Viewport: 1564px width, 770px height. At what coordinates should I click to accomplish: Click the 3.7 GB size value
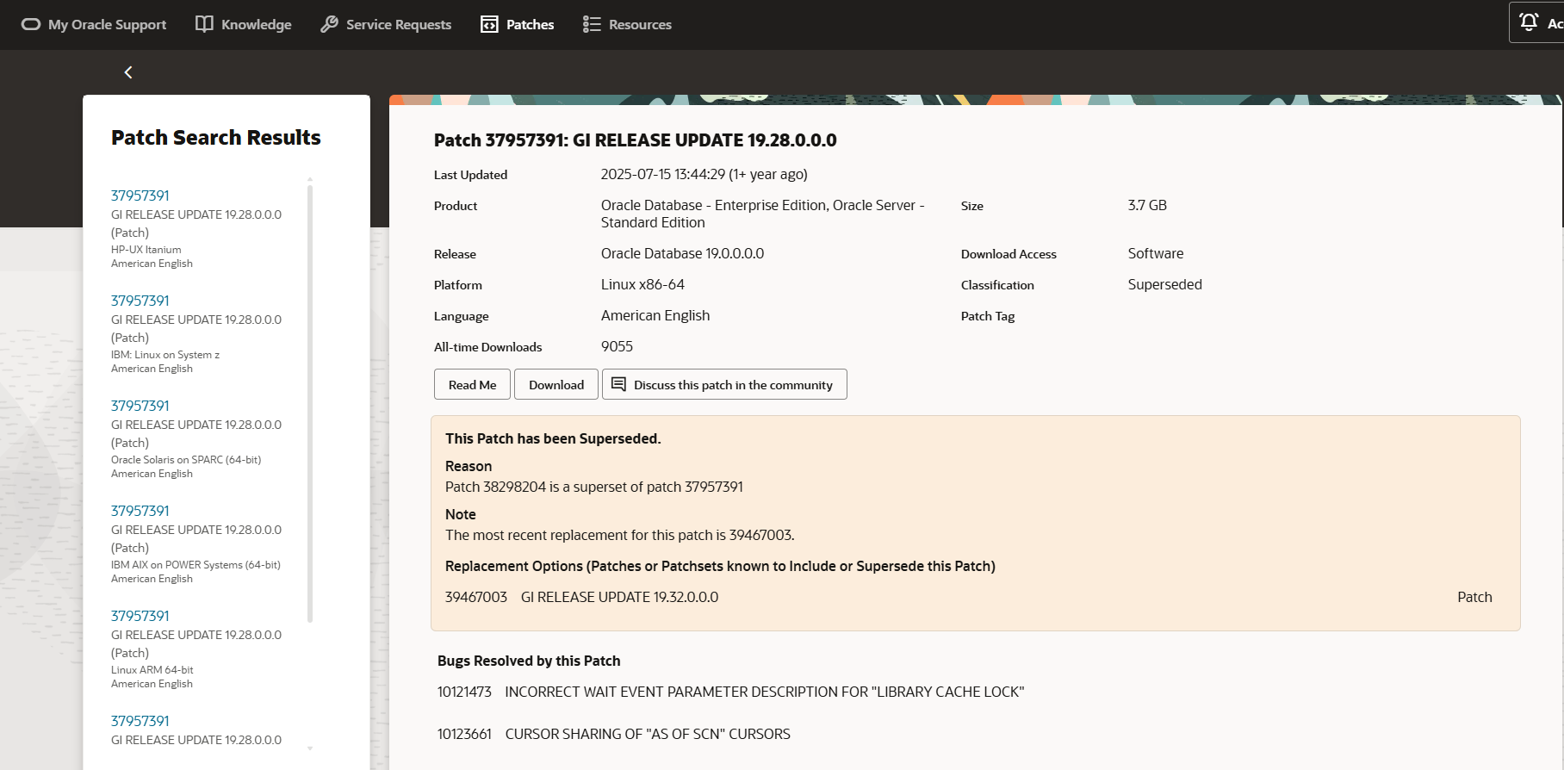pos(1147,205)
